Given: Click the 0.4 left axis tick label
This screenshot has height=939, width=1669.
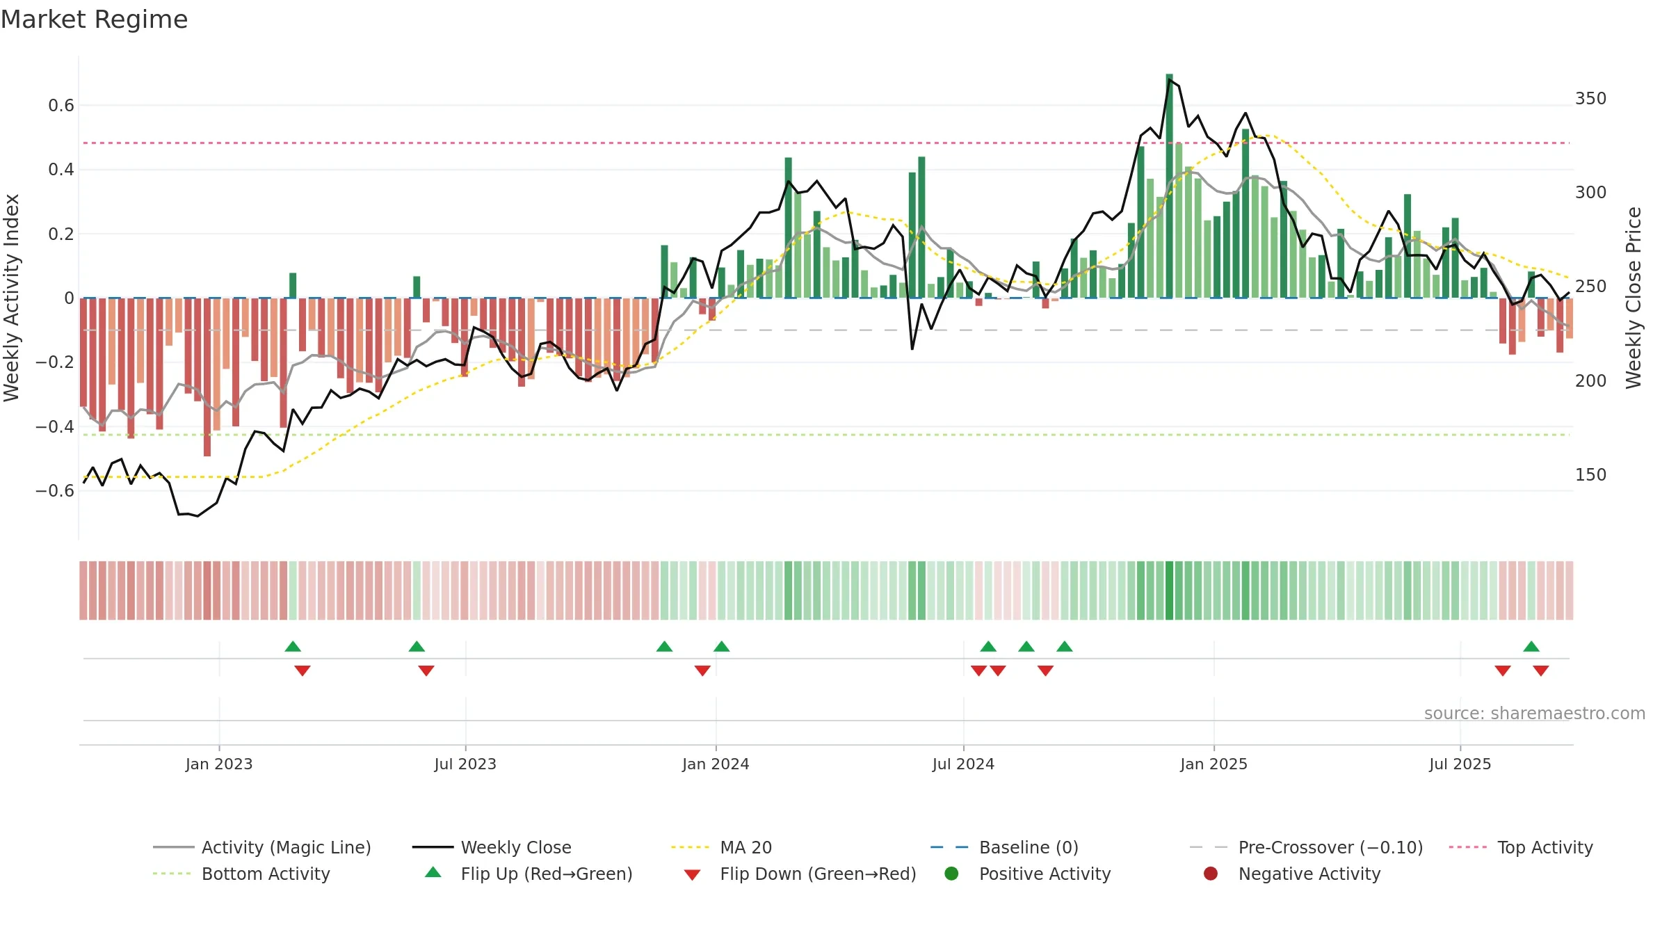Looking at the screenshot, I should [61, 170].
